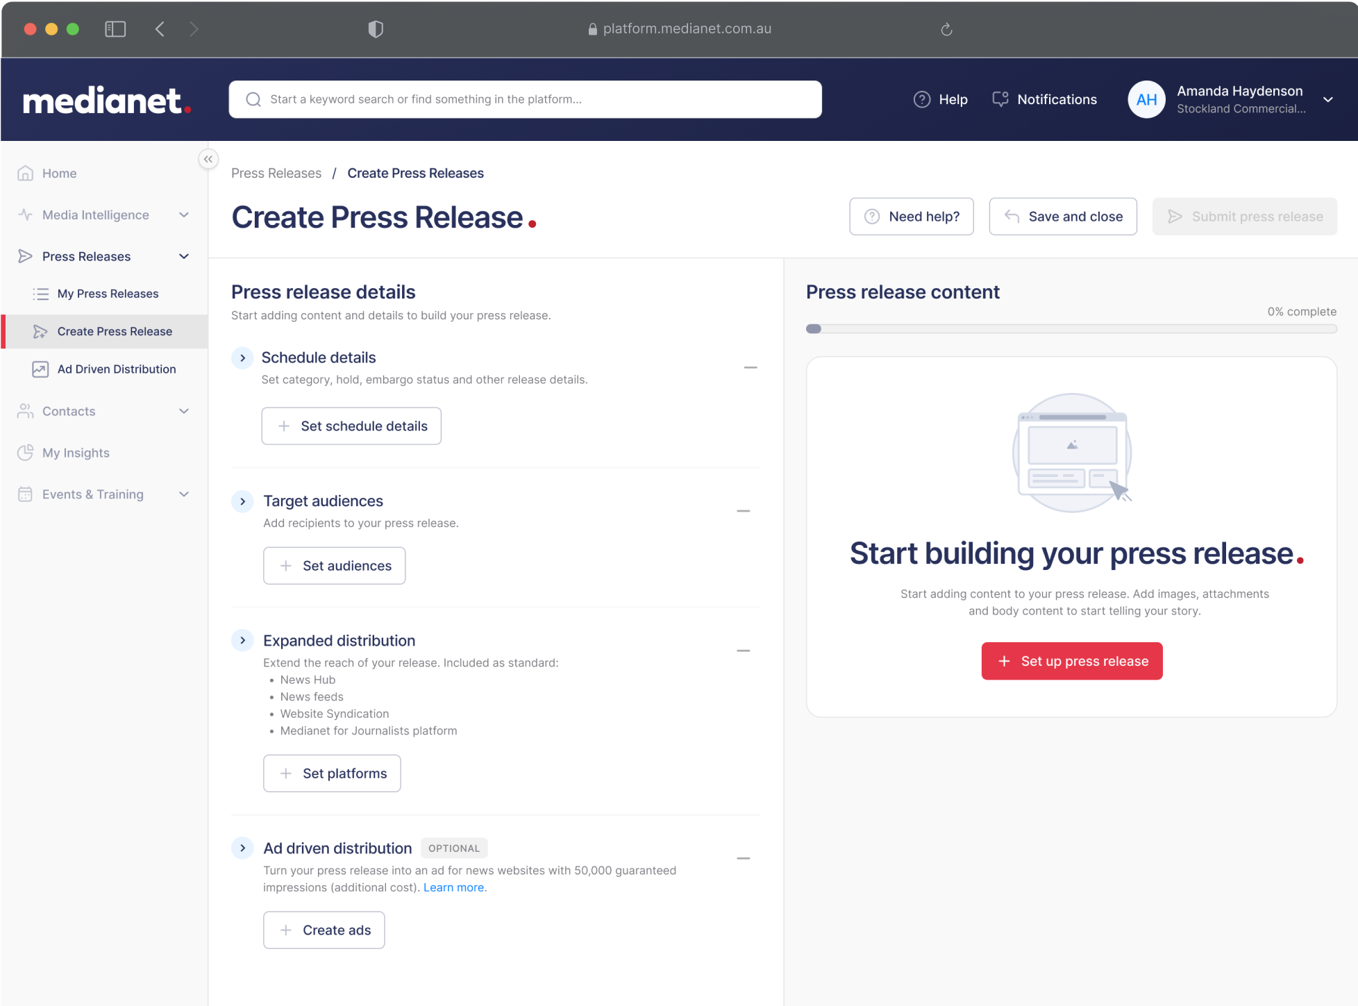Collapse the Schedule details section dash

(750, 367)
